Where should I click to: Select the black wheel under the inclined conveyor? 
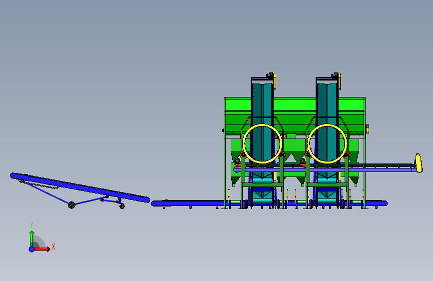point(71,205)
